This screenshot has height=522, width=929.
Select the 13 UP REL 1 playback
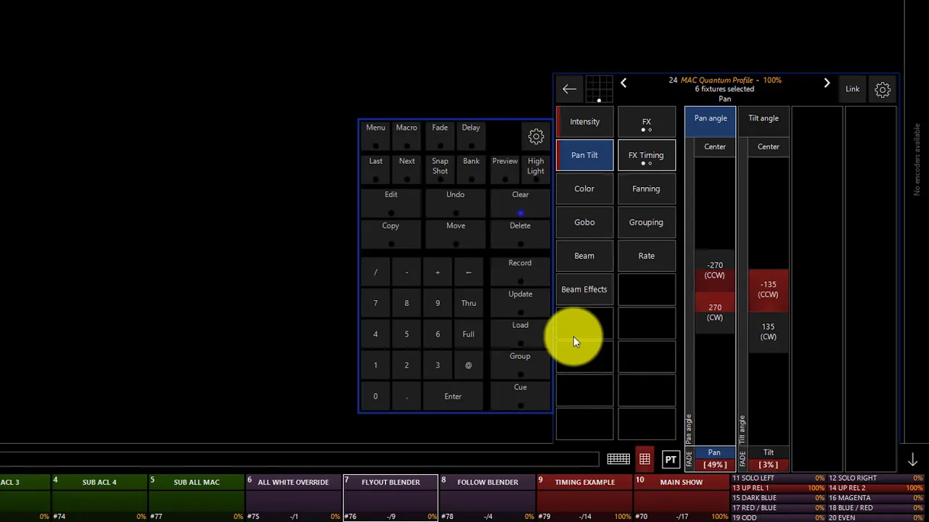coord(779,488)
